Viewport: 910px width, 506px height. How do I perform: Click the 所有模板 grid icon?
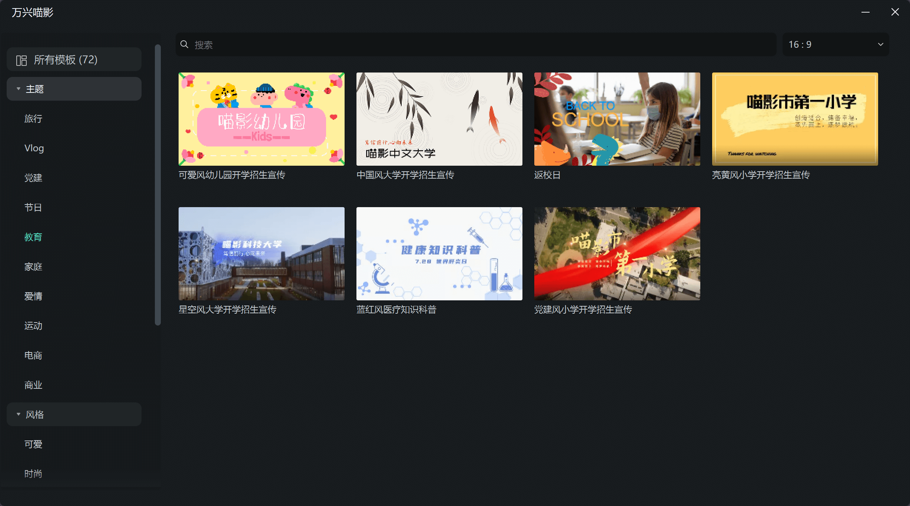(x=21, y=59)
